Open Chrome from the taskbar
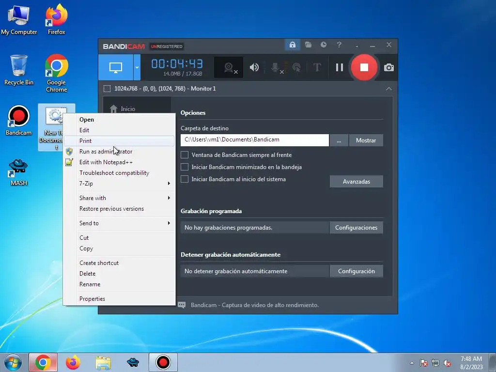 click(43, 362)
